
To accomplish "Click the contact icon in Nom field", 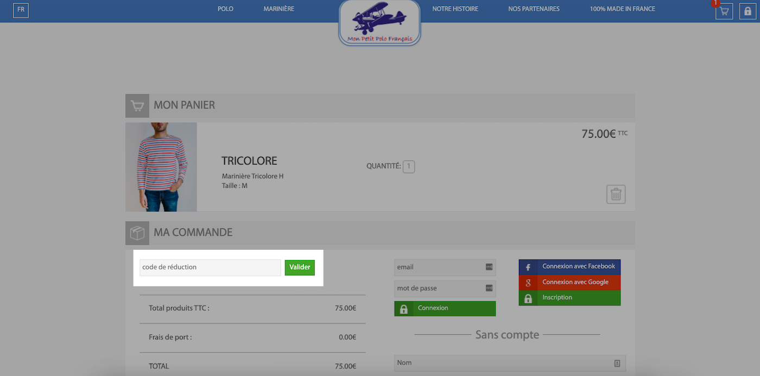I will point(617,363).
